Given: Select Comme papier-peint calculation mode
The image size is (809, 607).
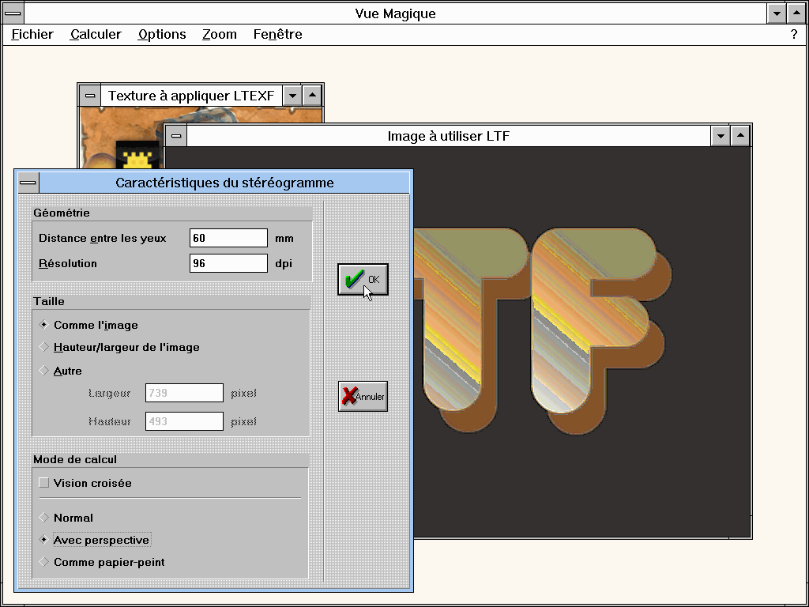Looking at the screenshot, I should (x=102, y=562).
